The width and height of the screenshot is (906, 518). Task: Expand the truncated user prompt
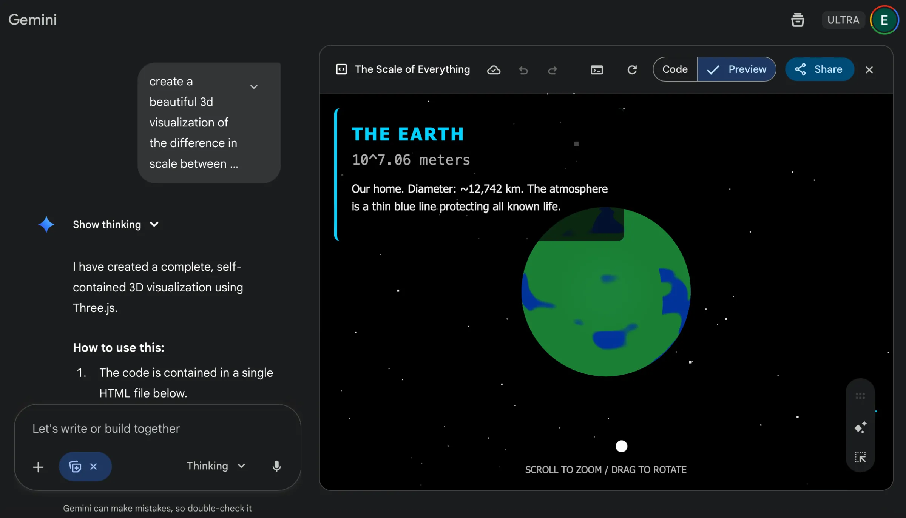254,87
